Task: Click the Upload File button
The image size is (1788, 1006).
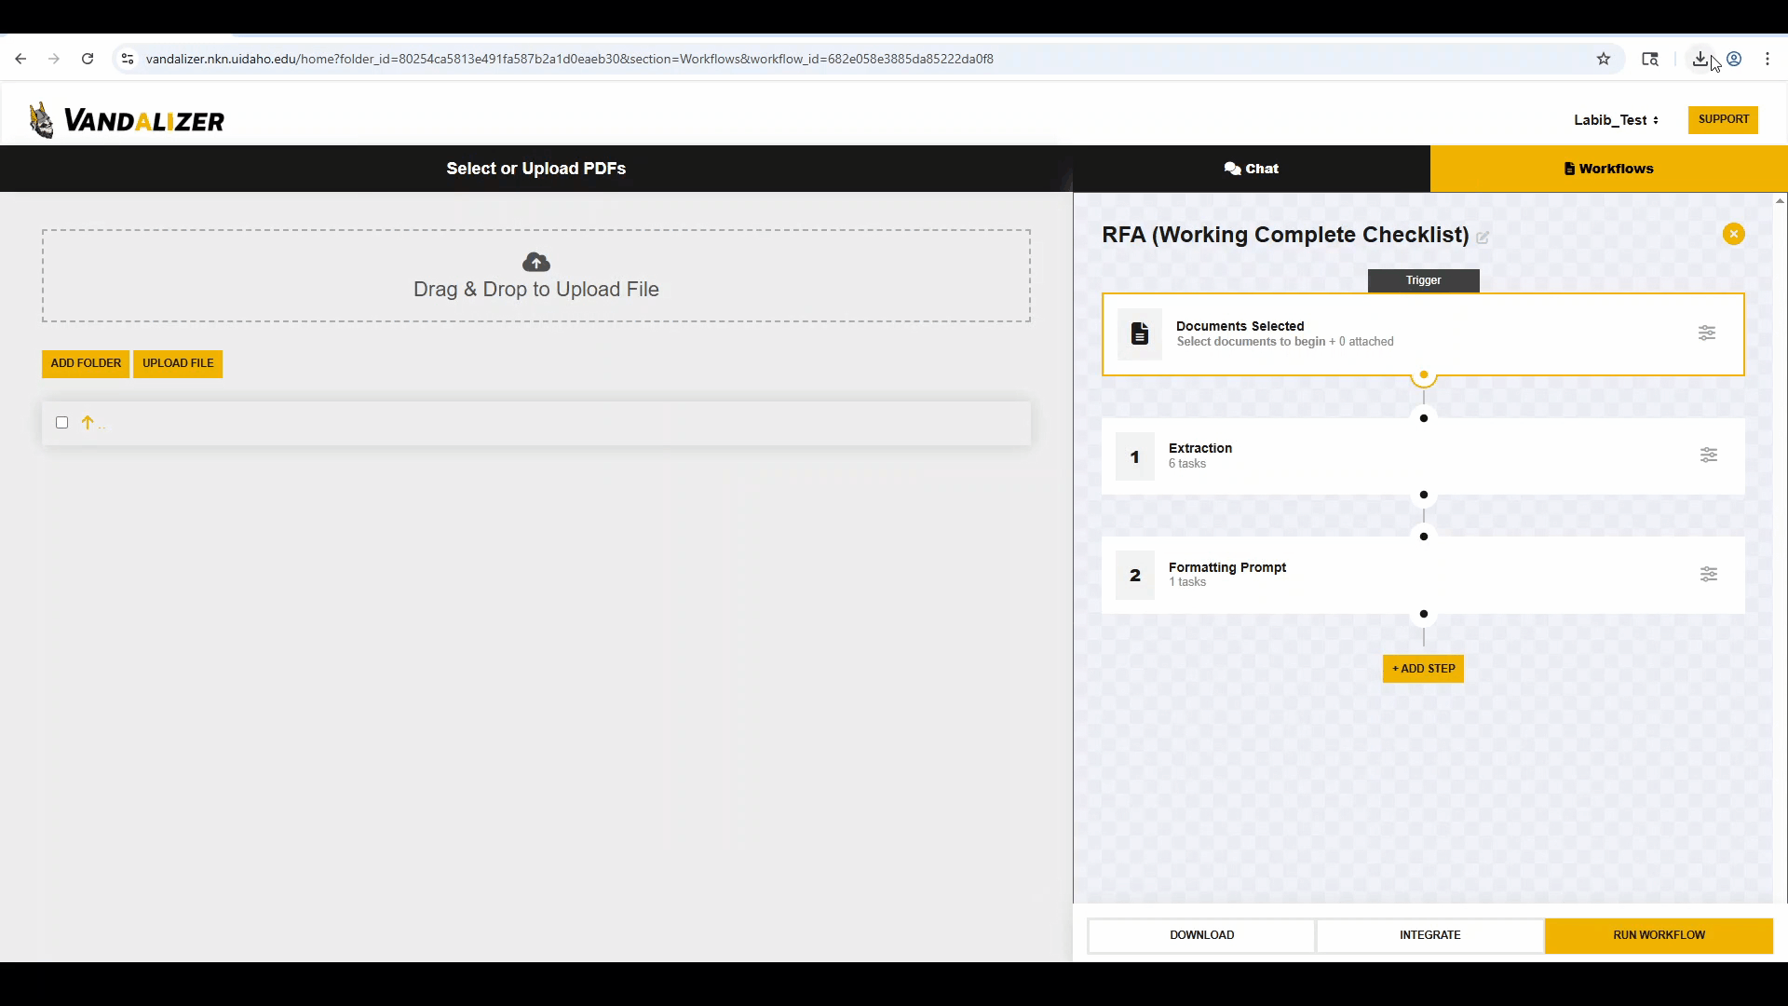Action: 178,363
